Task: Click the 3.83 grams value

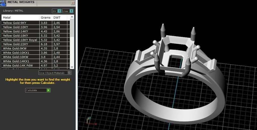Action: coord(44,23)
